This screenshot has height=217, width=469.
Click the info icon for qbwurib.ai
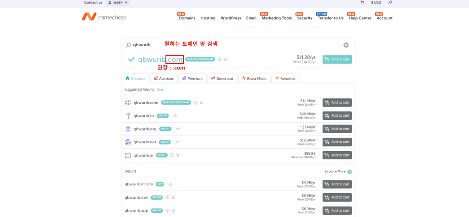172,155
